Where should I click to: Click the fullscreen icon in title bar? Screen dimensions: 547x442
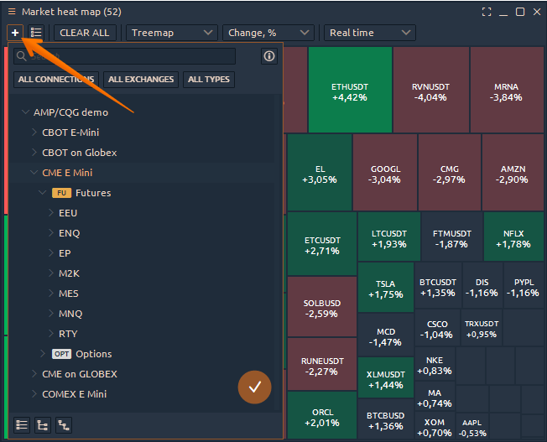[x=487, y=12]
